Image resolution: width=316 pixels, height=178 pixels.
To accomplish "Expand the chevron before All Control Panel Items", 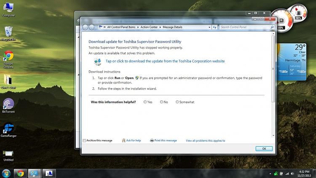I will [x=104, y=27].
